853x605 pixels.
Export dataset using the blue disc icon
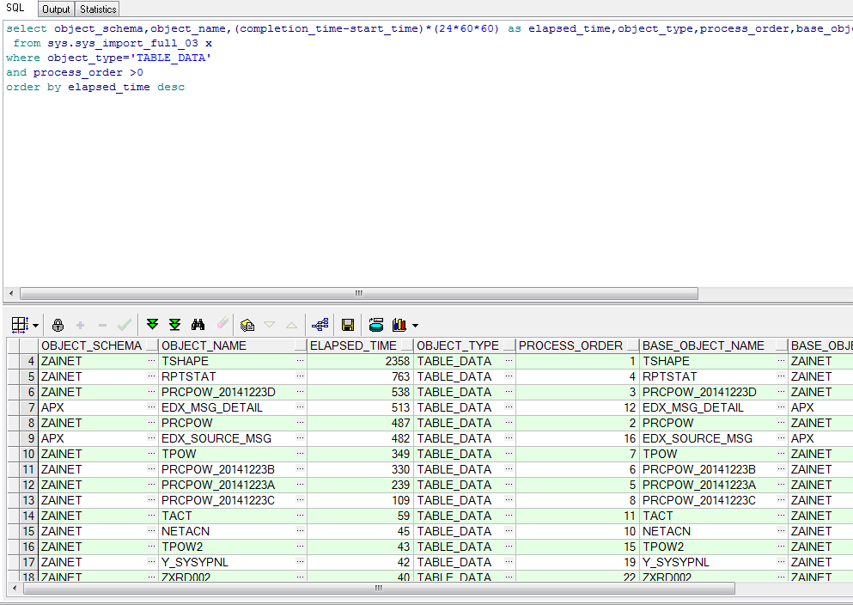(375, 325)
